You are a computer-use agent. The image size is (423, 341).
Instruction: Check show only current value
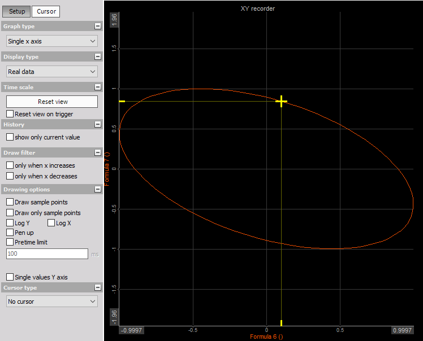tap(10, 137)
